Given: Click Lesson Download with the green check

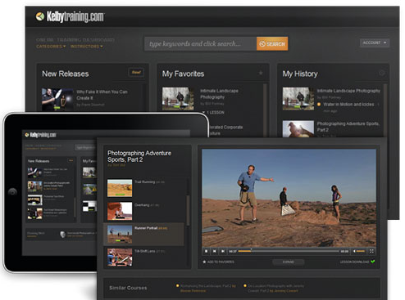Looking at the screenshot, I should [x=357, y=262].
